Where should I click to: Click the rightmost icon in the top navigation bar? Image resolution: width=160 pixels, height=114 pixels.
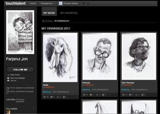(88, 3)
